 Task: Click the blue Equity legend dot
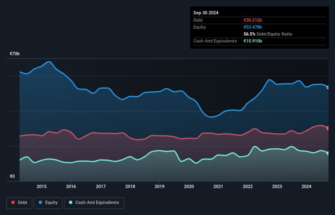pyautogui.click(x=40, y=202)
